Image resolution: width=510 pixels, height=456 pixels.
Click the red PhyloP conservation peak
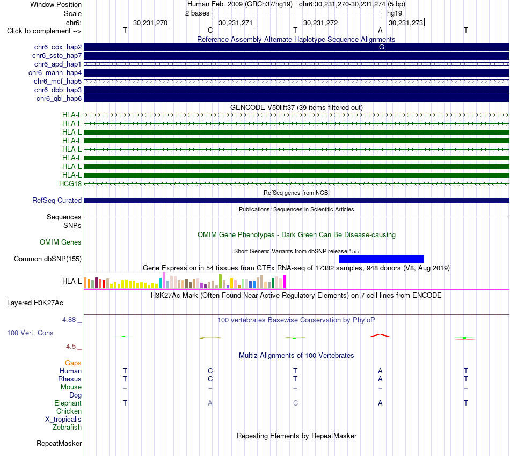380,336
